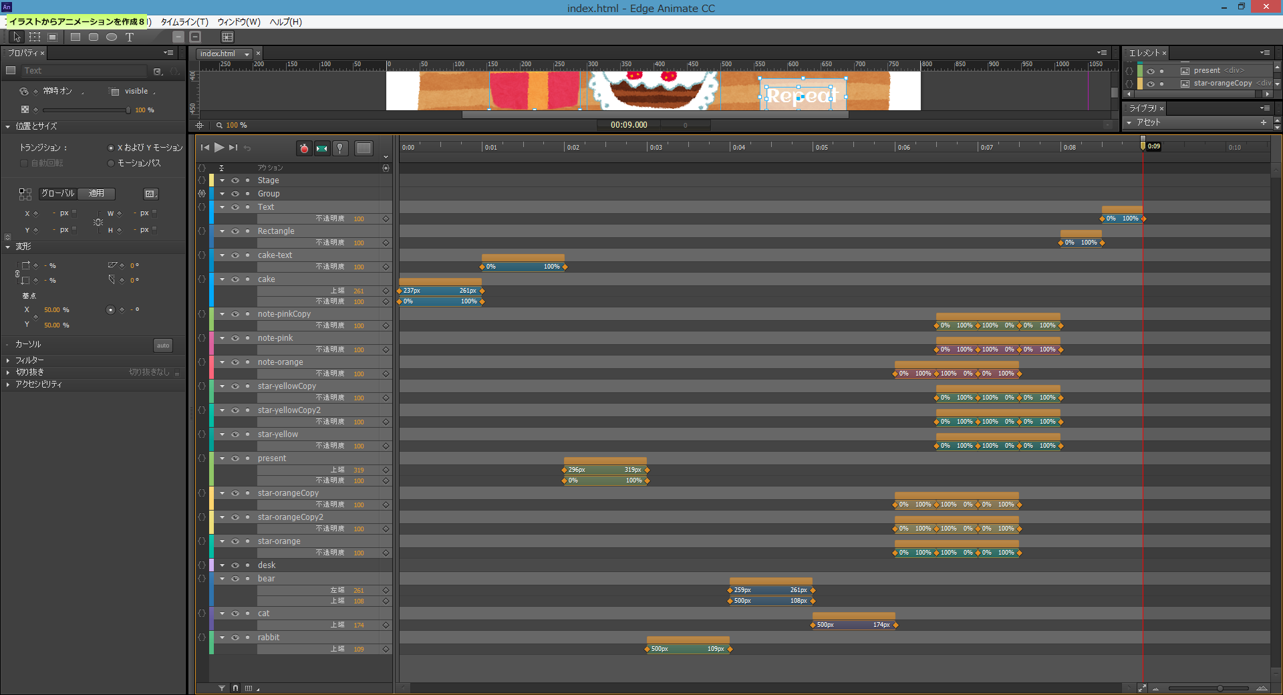The image size is (1283, 695).
Task: Open the ヘルプ(H) menu
Action: pos(285,22)
